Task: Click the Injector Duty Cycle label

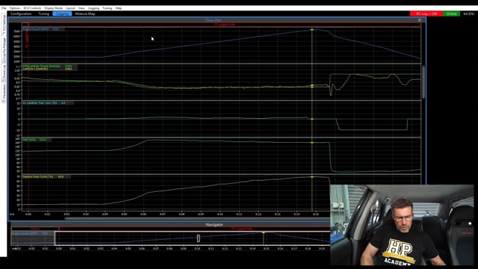Action: click(38, 176)
